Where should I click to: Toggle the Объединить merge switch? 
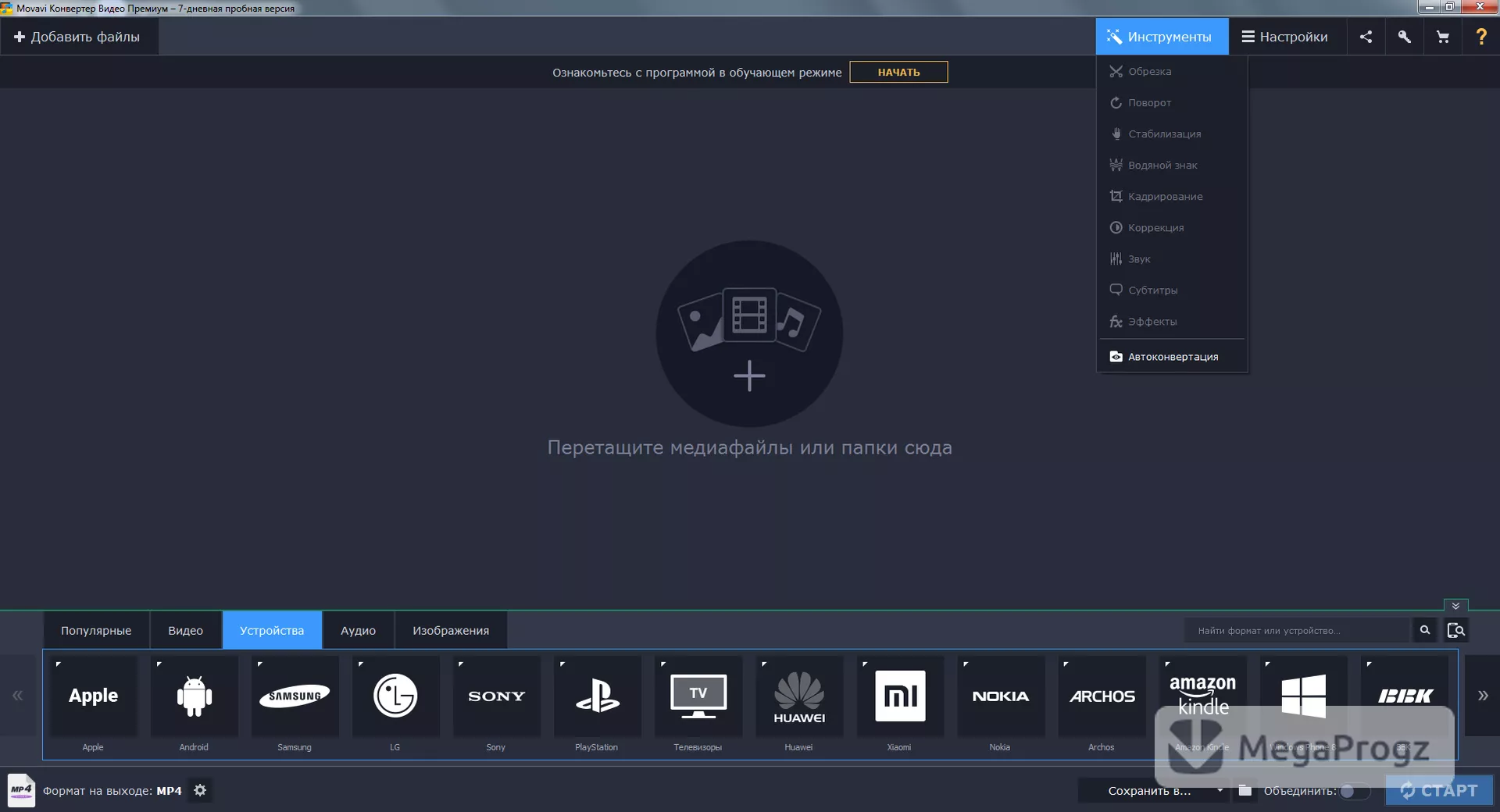[x=1355, y=791]
